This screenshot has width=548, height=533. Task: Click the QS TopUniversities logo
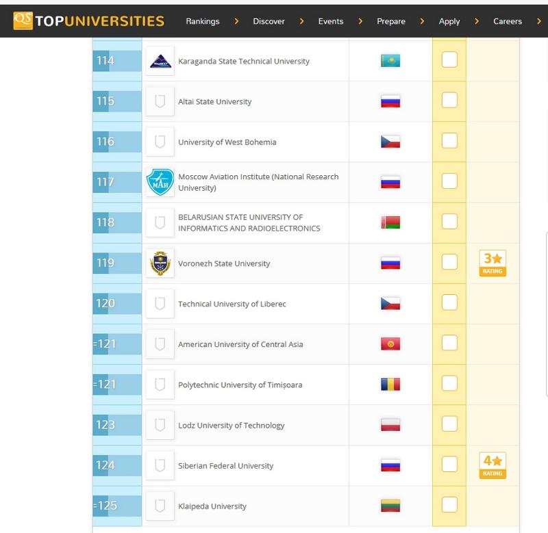89,21
